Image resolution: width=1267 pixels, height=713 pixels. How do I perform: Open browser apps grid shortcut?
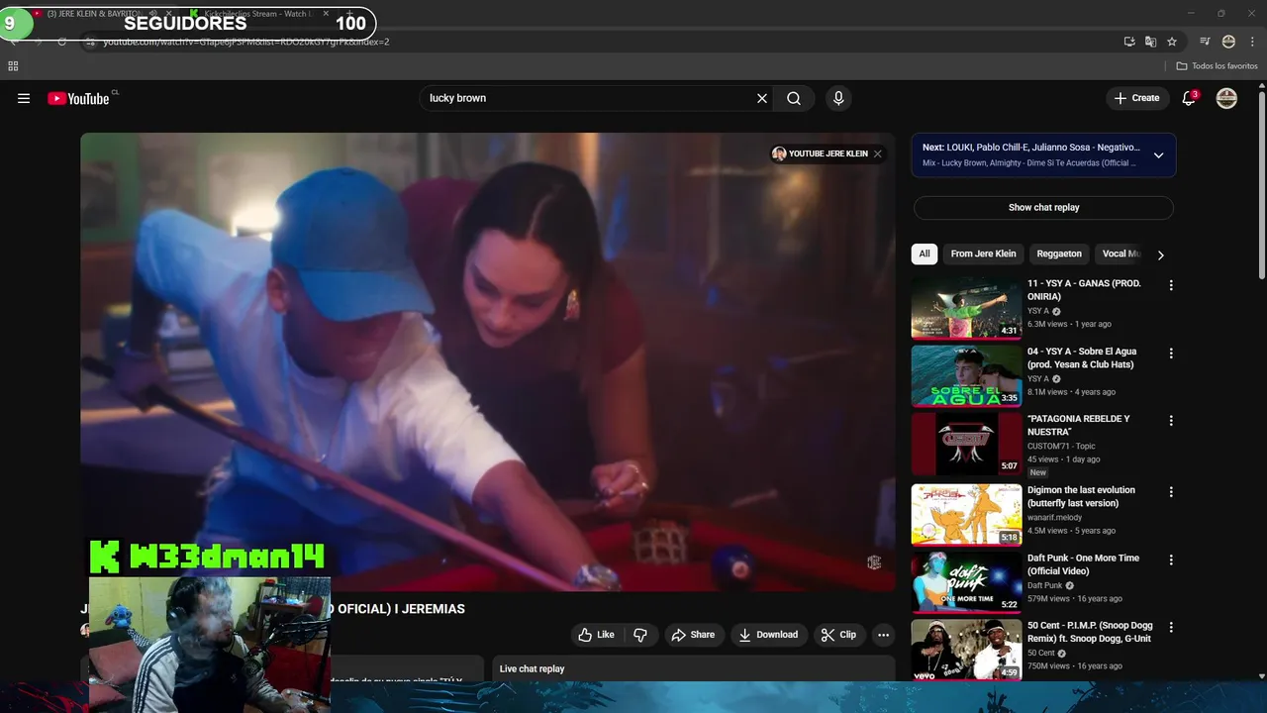pos(13,66)
